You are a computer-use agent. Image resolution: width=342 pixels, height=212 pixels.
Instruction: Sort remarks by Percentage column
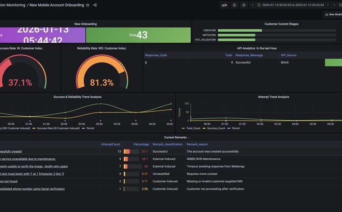(x=141, y=144)
